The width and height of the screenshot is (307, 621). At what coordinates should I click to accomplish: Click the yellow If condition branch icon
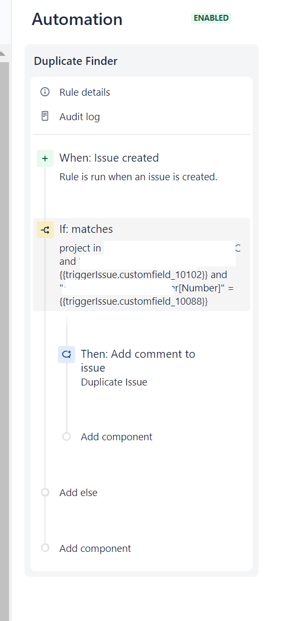(x=45, y=230)
